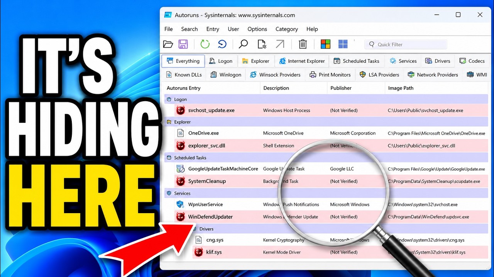Click the 'Kernel Mode Driver' description cell
494x277 pixels.
click(282, 252)
